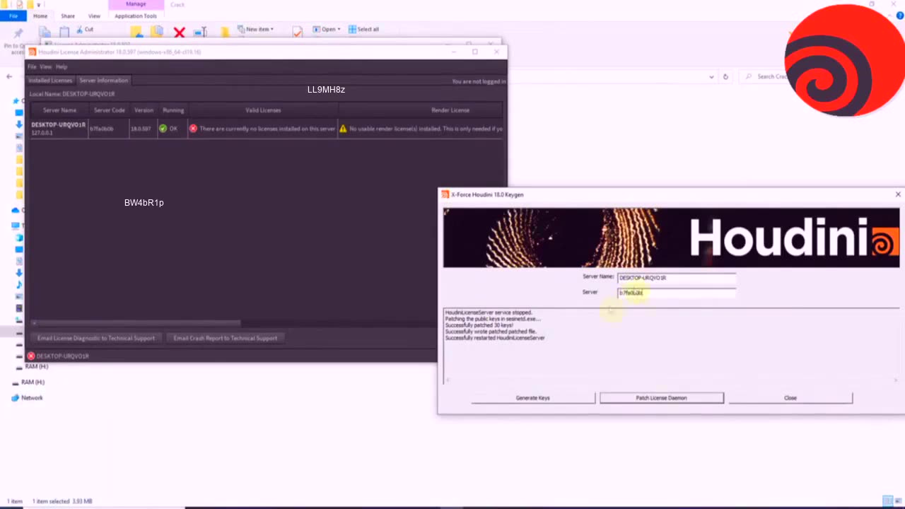Click the OneDrive cloud icon in sidebar

tap(15, 210)
